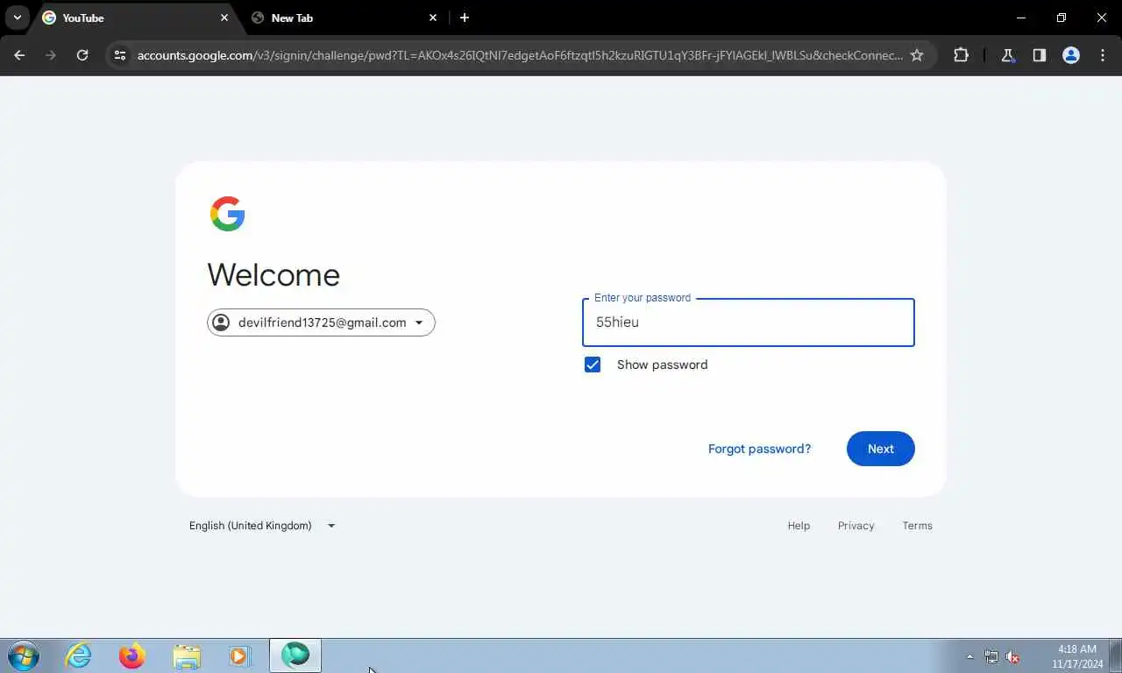Screen dimensions: 1122x673
Task: Click the browser back arrow
Action: [x=19, y=55]
